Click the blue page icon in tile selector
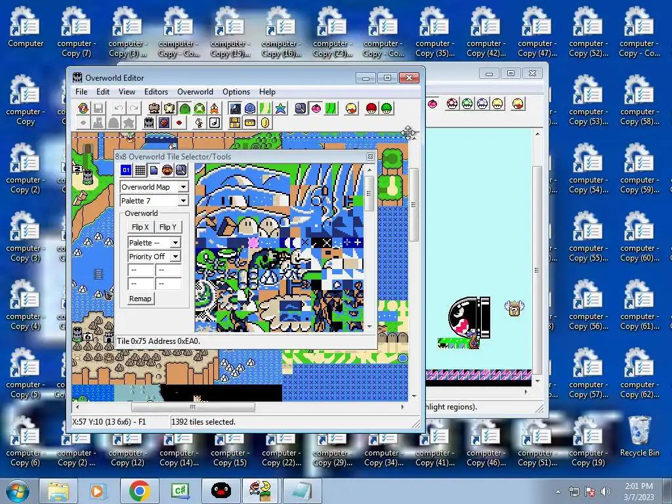Image resolution: width=672 pixels, height=504 pixels. pyautogui.click(x=154, y=170)
